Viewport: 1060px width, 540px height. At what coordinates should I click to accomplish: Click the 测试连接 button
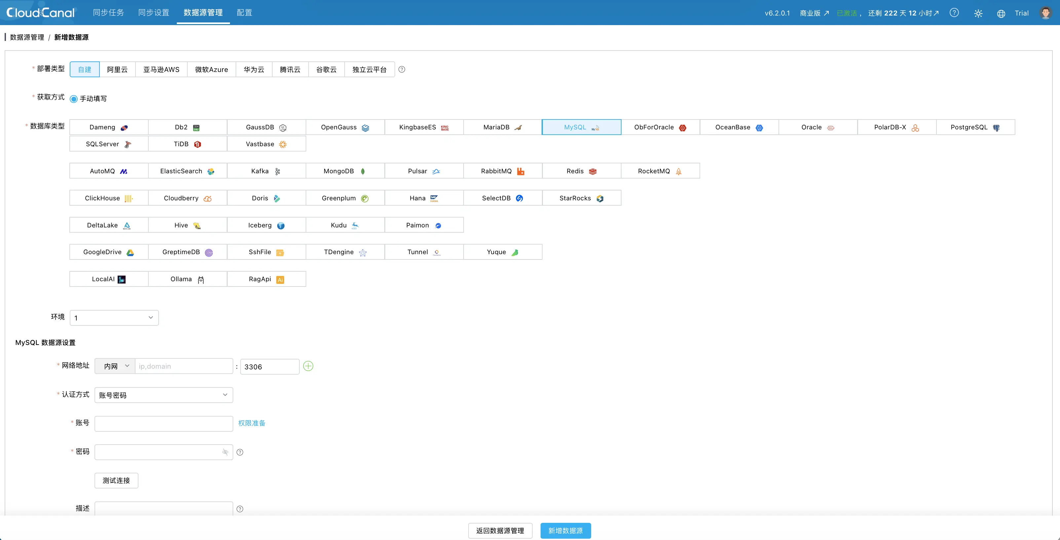click(116, 480)
